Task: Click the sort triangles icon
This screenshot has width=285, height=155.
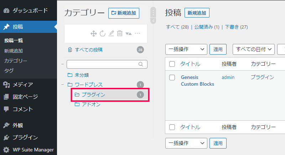Action: [x=129, y=34]
